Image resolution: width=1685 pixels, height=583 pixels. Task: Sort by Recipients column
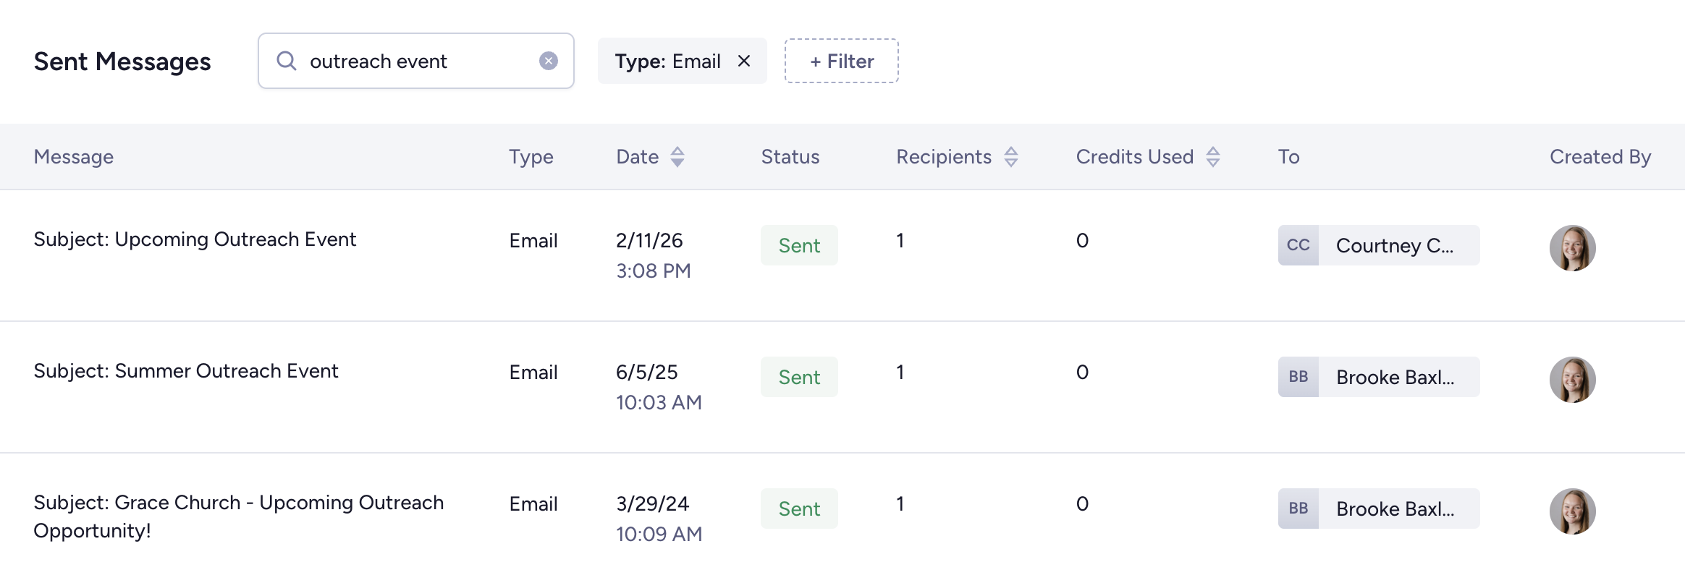point(1011,157)
